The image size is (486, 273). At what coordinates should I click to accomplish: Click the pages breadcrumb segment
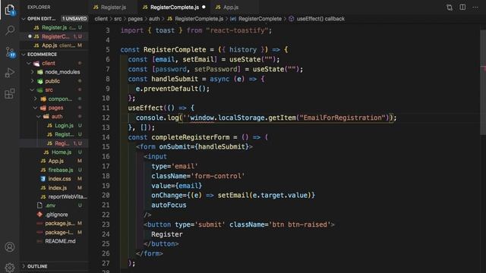(135, 18)
